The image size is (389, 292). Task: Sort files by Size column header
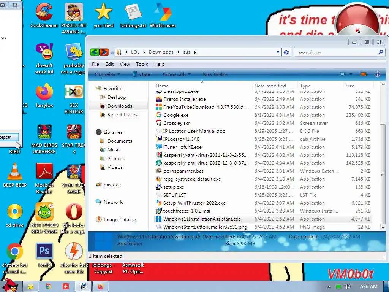[x=358, y=86]
